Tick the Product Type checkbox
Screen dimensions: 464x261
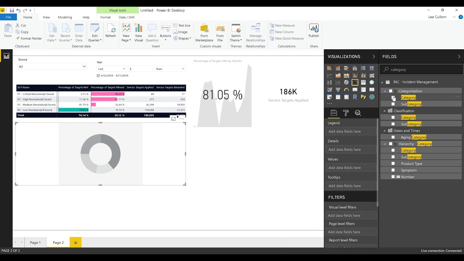[x=393, y=163]
